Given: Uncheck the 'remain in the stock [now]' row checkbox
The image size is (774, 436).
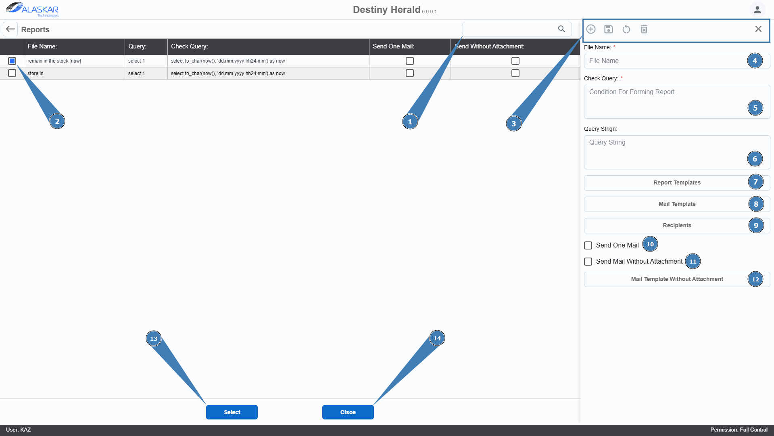Looking at the screenshot, I should point(12,61).
